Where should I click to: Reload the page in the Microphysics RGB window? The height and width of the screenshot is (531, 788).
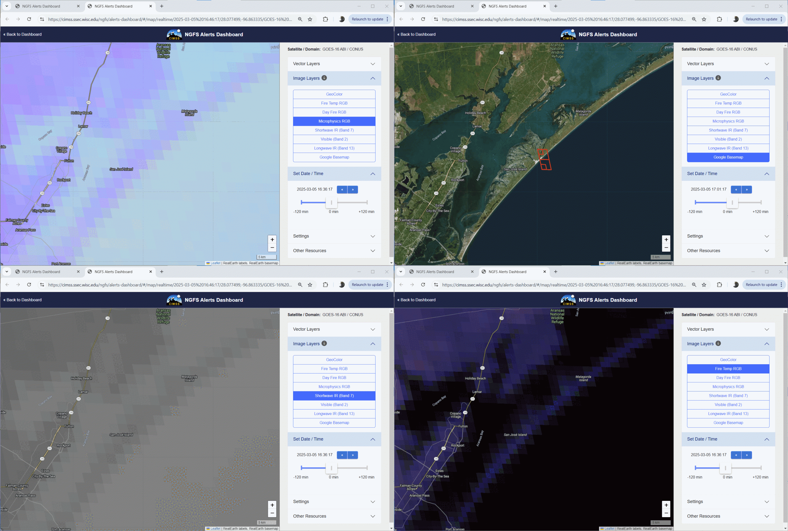[x=29, y=19]
